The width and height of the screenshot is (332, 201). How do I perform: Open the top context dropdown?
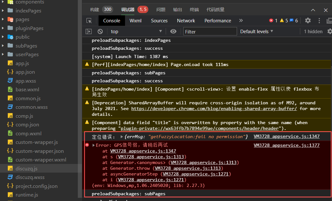[136, 32]
